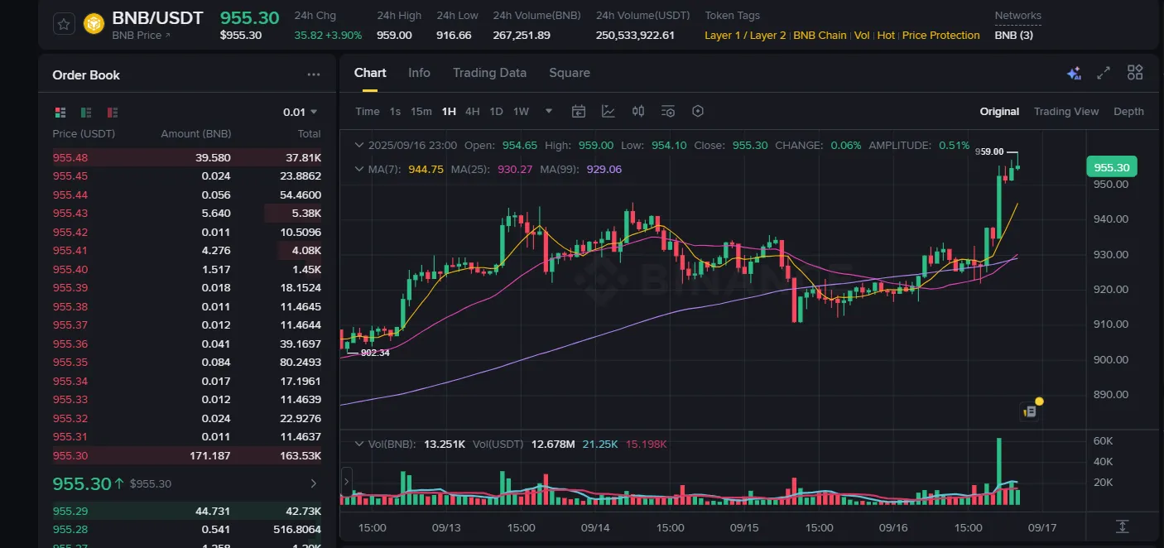
Task: Select the 15m interval
Action: click(x=421, y=112)
